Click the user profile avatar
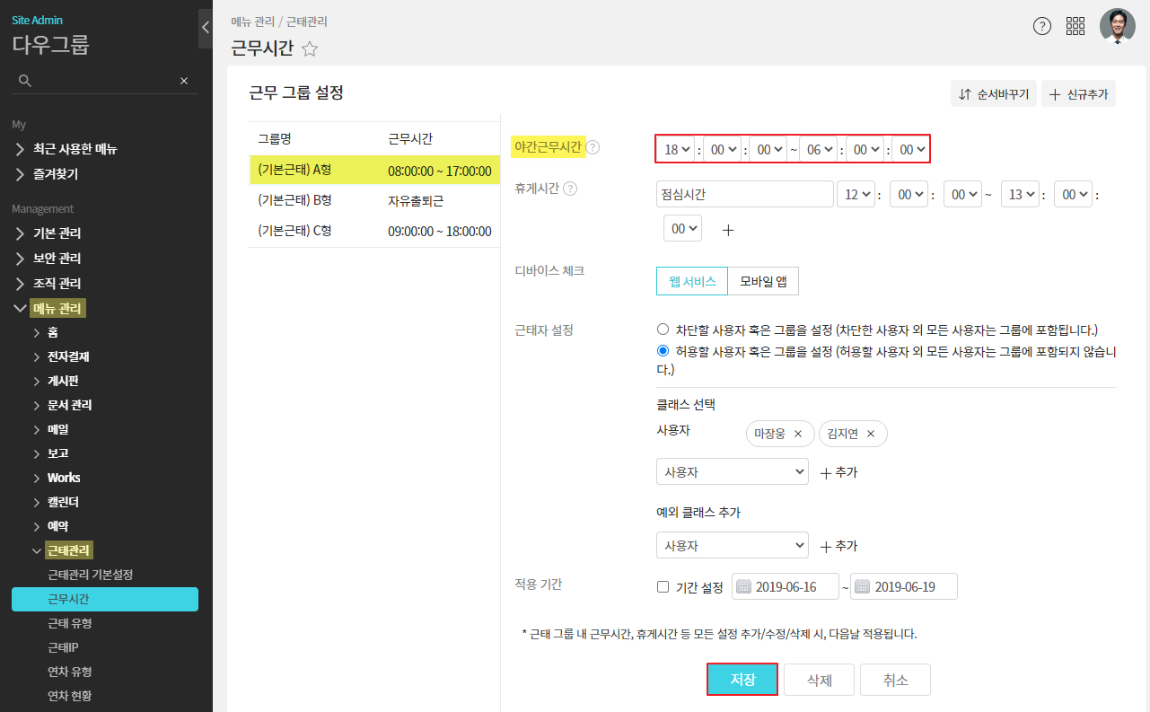This screenshot has width=1150, height=712. coord(1117,26)
